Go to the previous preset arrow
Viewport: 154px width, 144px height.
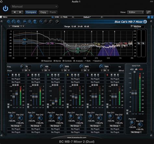14,12
